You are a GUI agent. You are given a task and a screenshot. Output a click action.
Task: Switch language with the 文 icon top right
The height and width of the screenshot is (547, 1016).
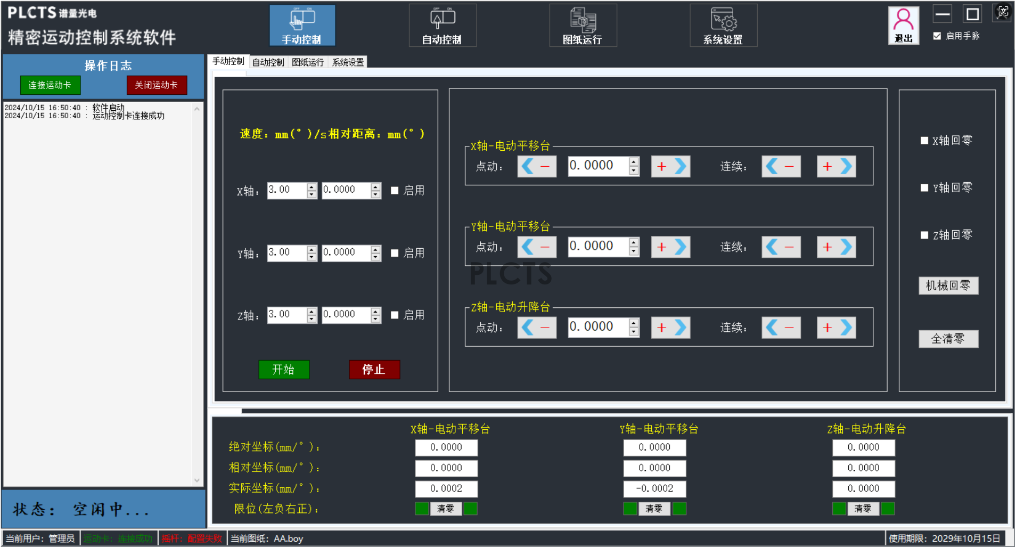coord(1002,12)
